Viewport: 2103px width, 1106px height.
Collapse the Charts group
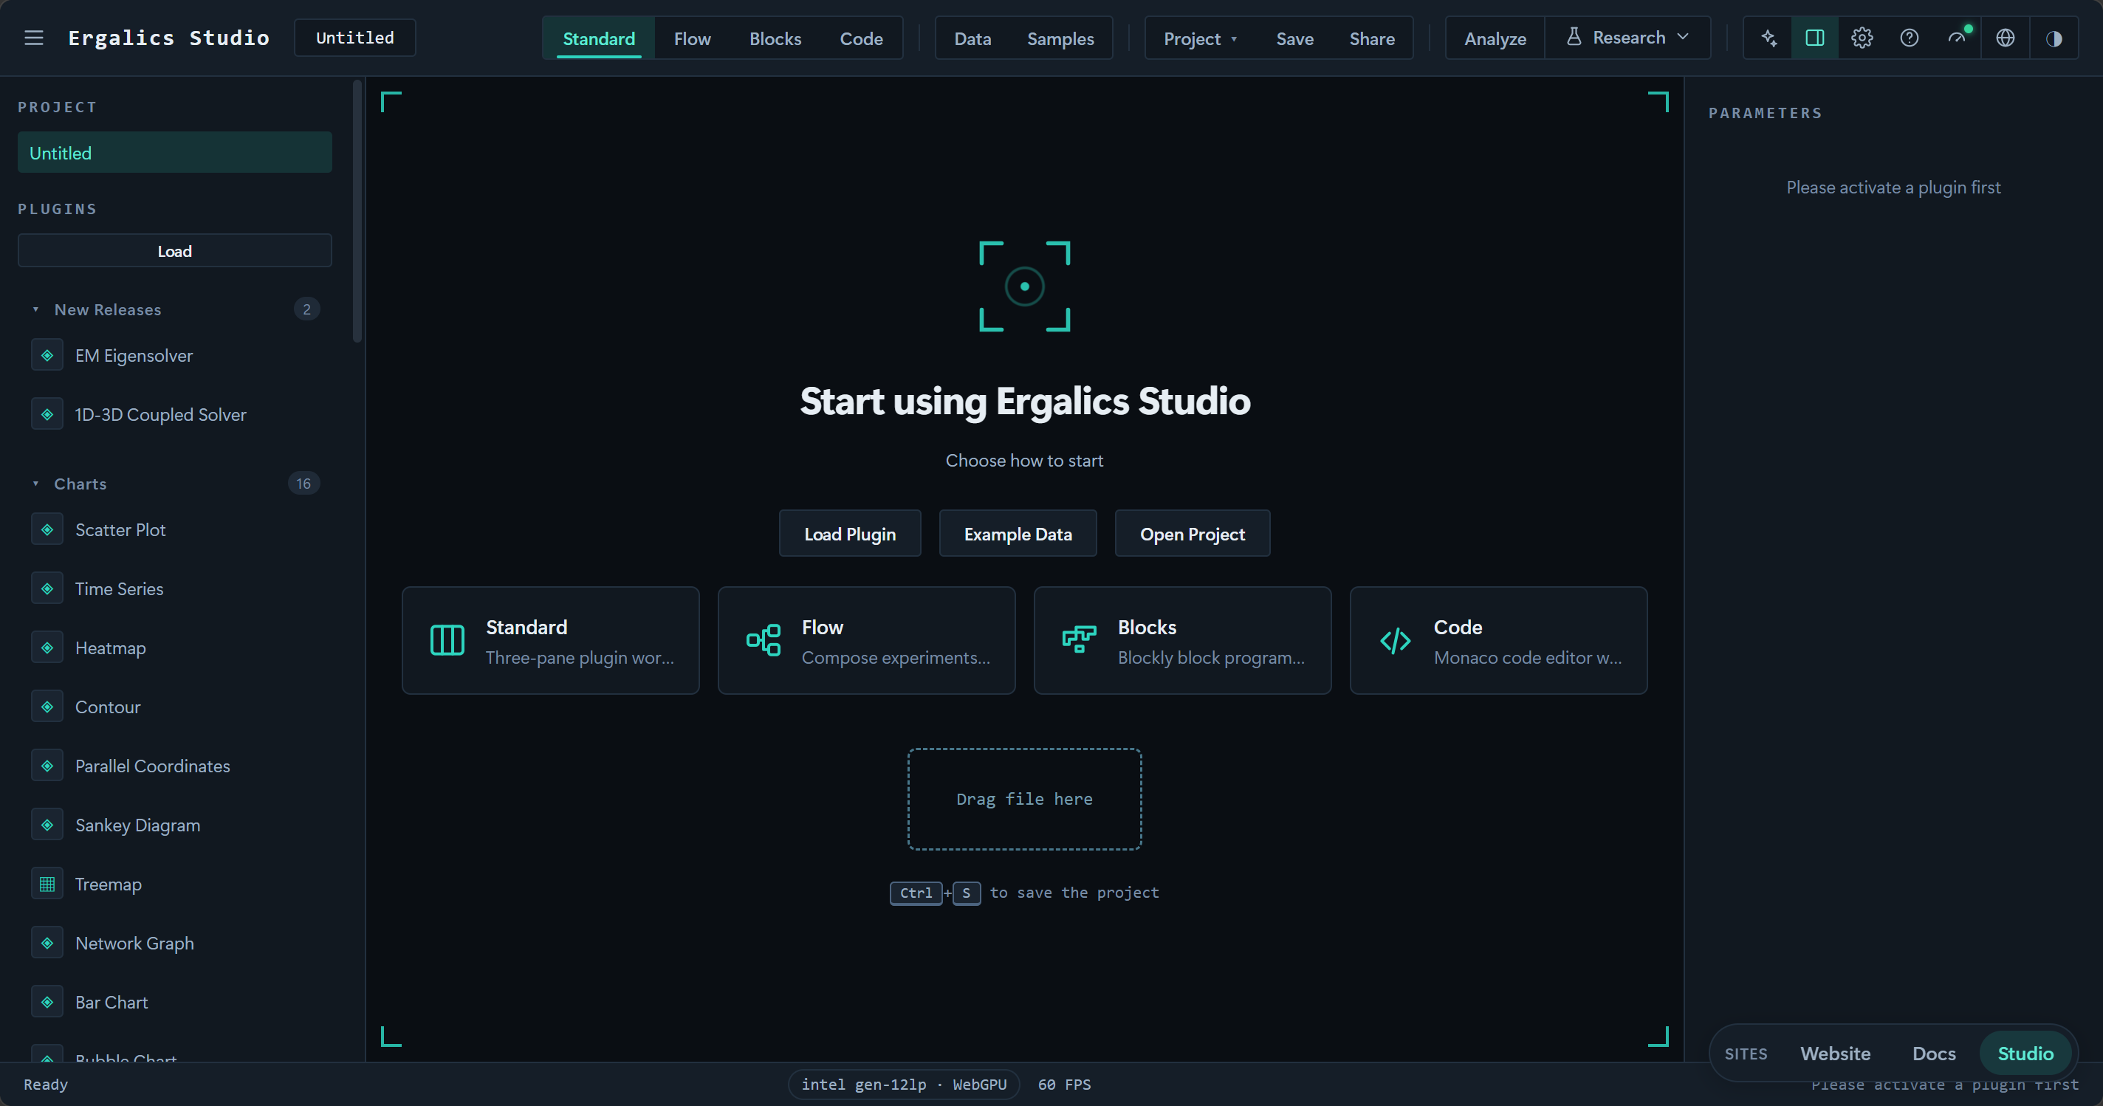tap(35, 484)
